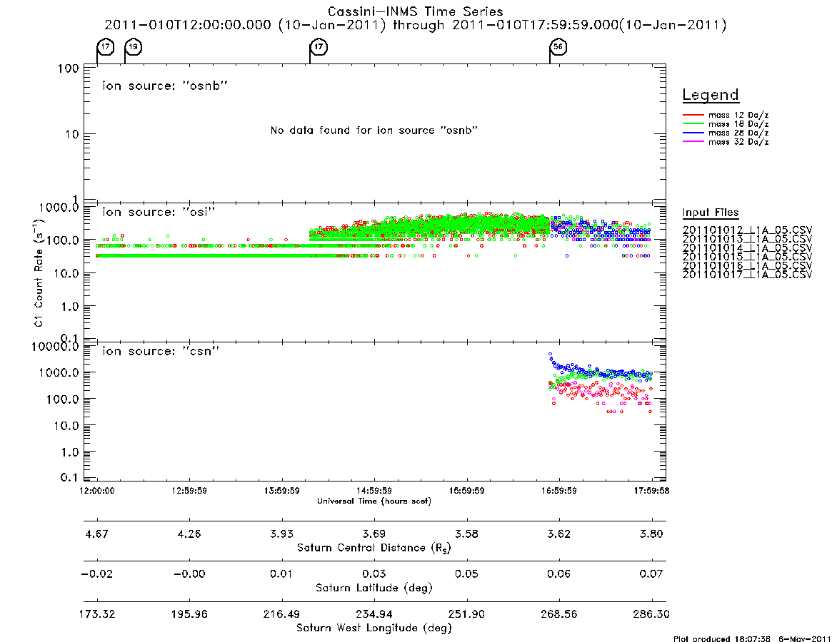Click the marker labeled 19 above the plot
The width and height of the screenshot is (832, 642).
(x=133, y=47)
